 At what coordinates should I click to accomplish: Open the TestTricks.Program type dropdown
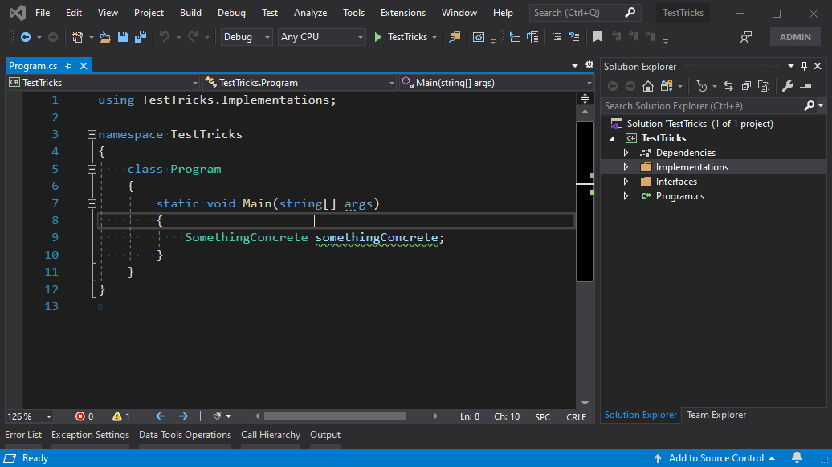(x=300, y=82)
